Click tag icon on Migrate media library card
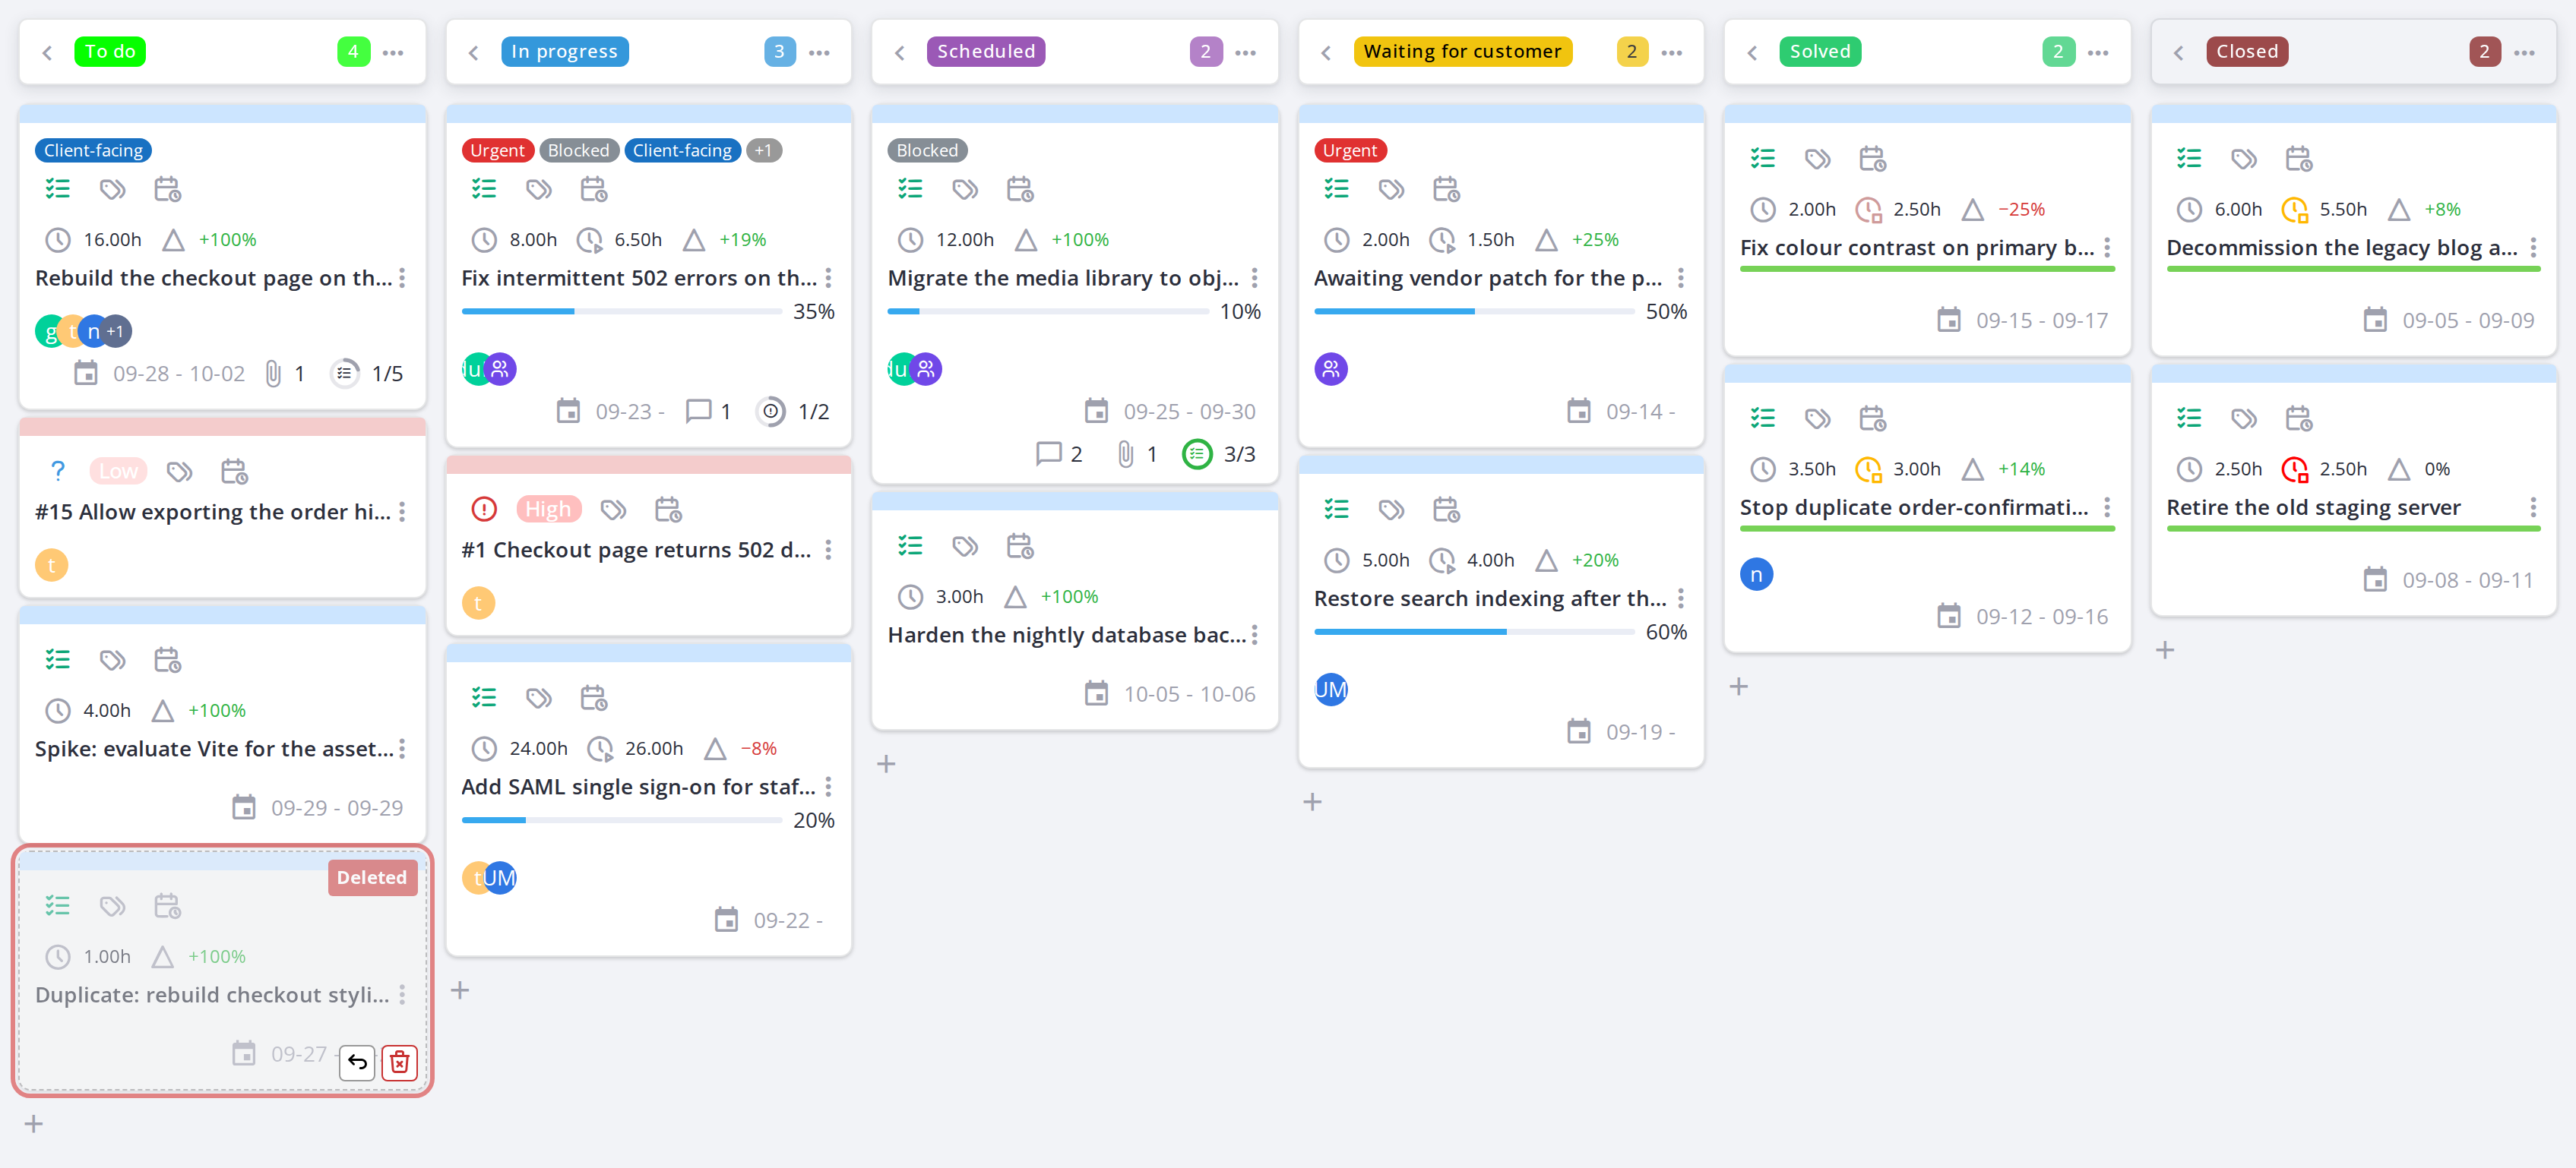Image resolution: width=2576 pixels, height=1168 pixels. 965,189
